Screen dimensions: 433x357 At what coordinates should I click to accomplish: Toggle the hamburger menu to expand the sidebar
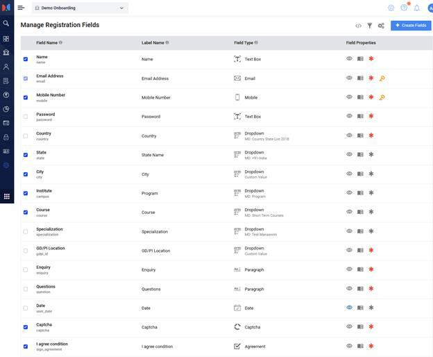pyautogui.click(x=21, y=8)
